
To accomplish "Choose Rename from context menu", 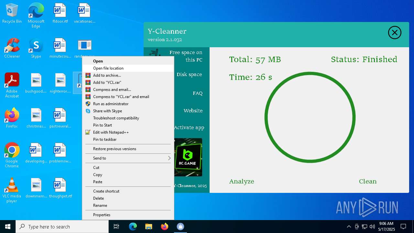I will [x=128, y=205].
